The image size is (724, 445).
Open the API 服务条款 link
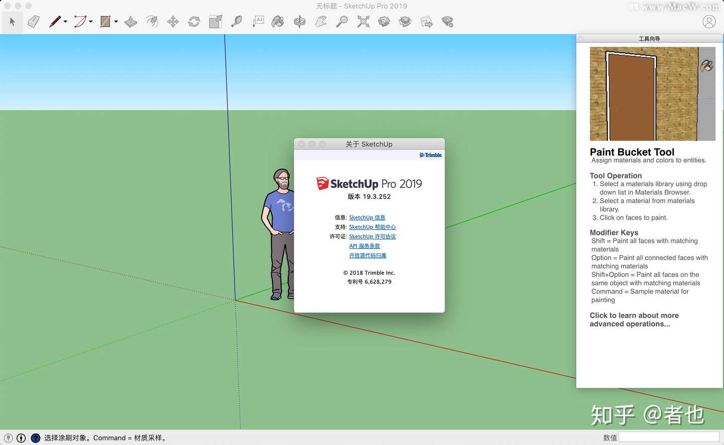point(365,246)
